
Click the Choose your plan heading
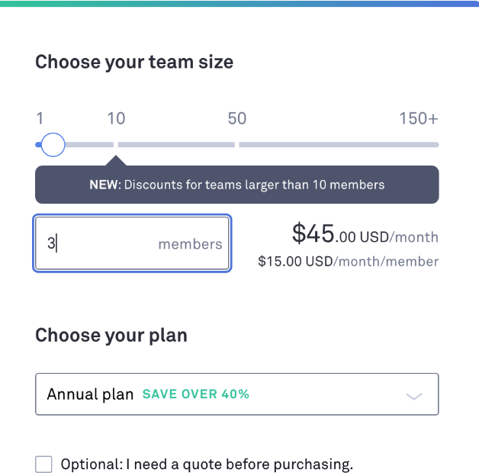pyautogui.click(x=111, y=336)
